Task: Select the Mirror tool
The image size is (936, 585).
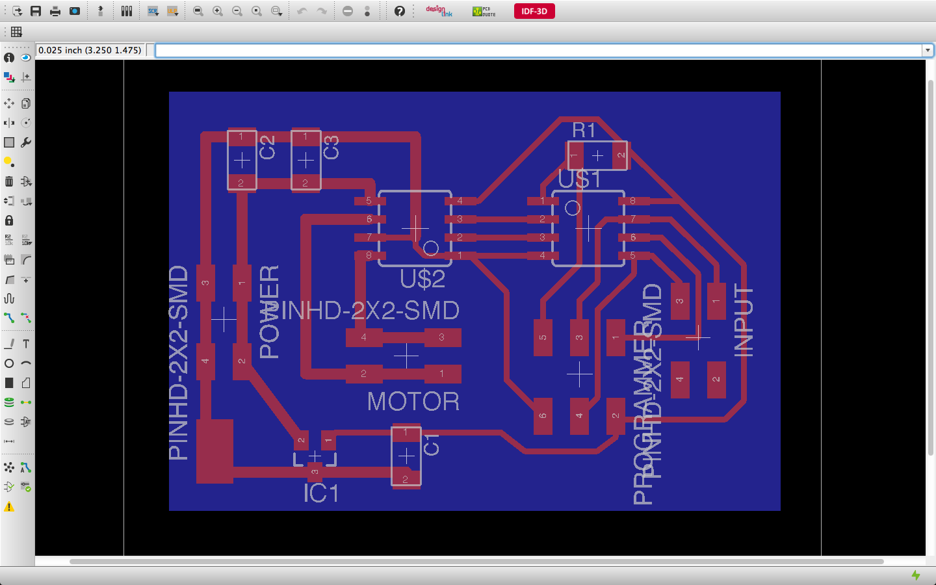Action: coord(9,123)
